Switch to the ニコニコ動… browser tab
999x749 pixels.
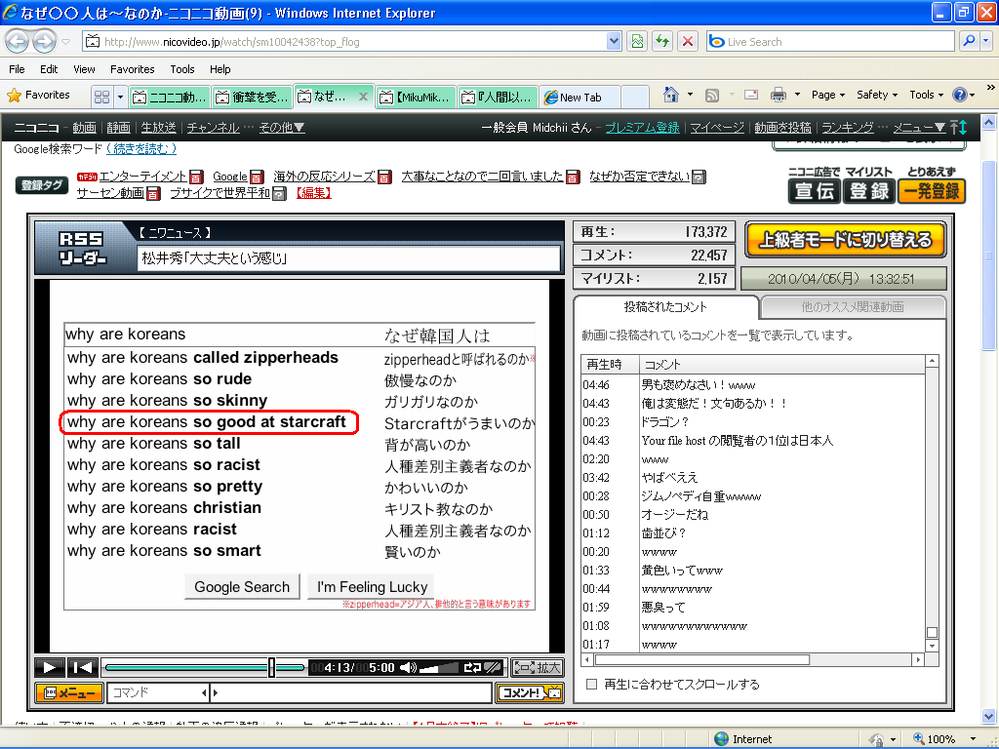(x=170, y=97)
